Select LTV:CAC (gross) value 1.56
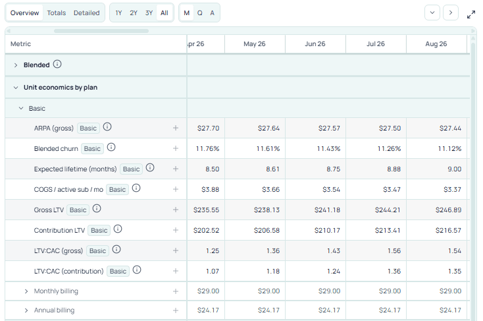The width and height of the screenshot is (483, 321). (394, 251)
